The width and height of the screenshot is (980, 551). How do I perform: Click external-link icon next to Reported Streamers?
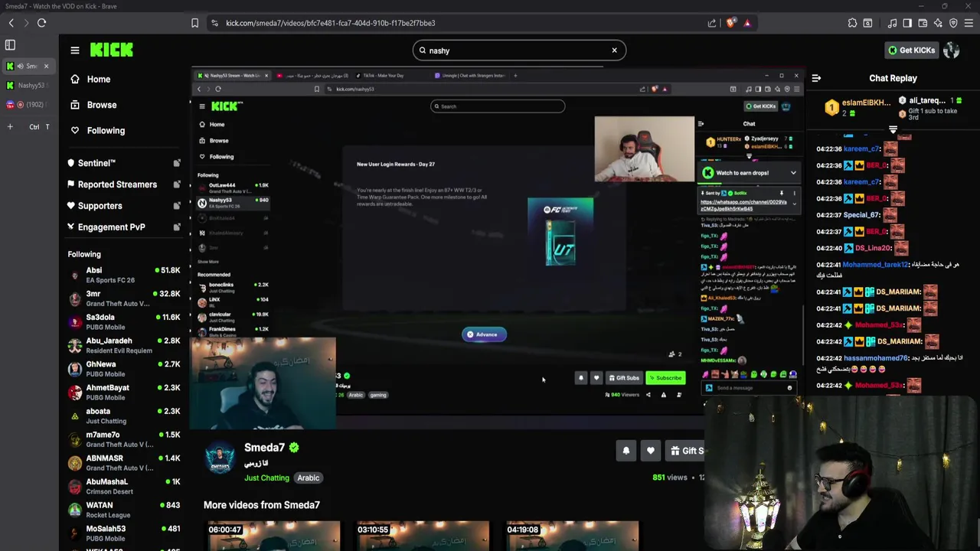click(177, 184)
